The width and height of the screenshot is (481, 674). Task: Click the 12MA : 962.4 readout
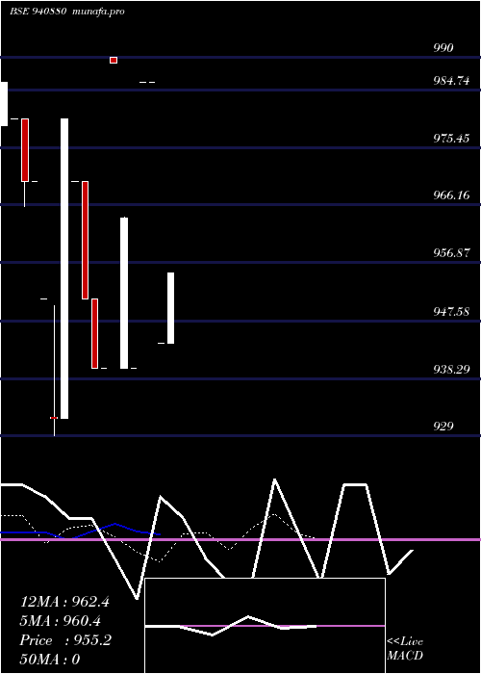64,602
